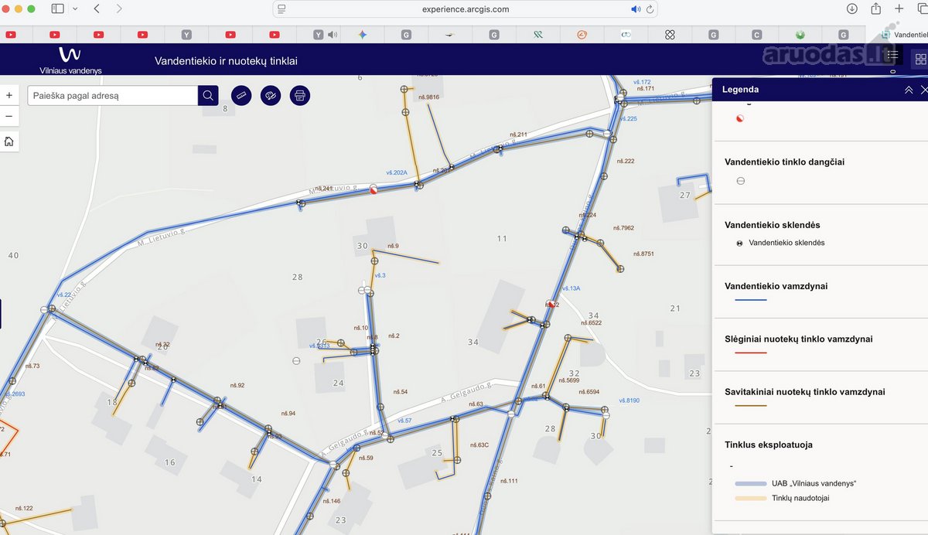Reload the current page

pos(650,9)
